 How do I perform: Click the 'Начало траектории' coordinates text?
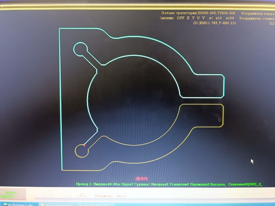[198, 13]
